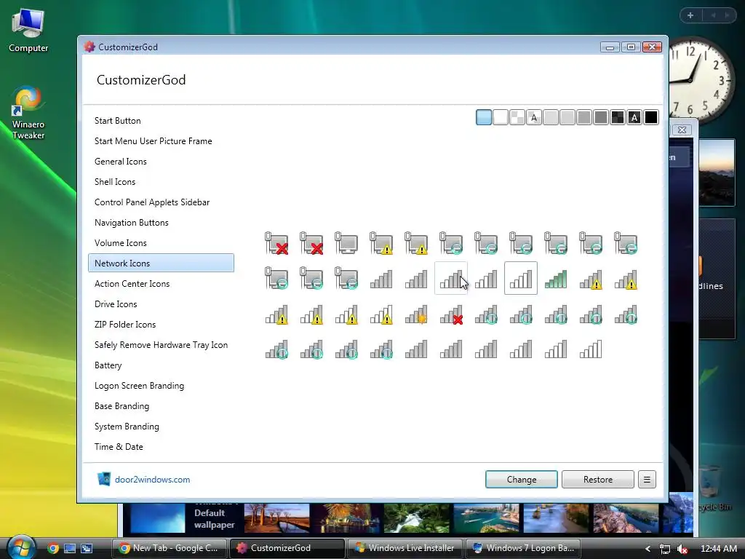Select Volume Icons in the sidebar list
745x559 pixels.
[x=161, y=243]
